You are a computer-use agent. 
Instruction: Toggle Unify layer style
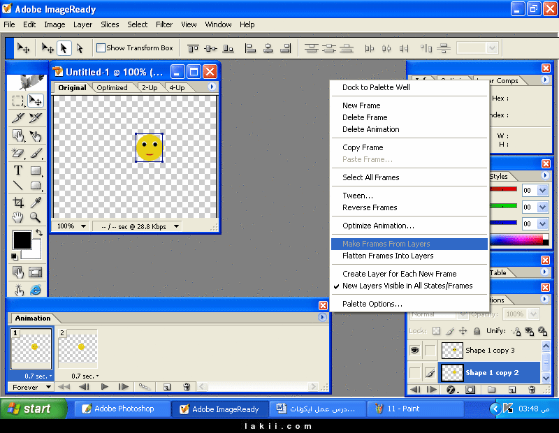[x=543, y=332]
